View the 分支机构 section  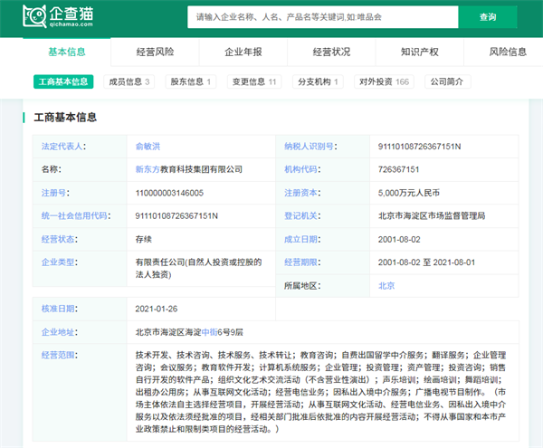(319, 81)
